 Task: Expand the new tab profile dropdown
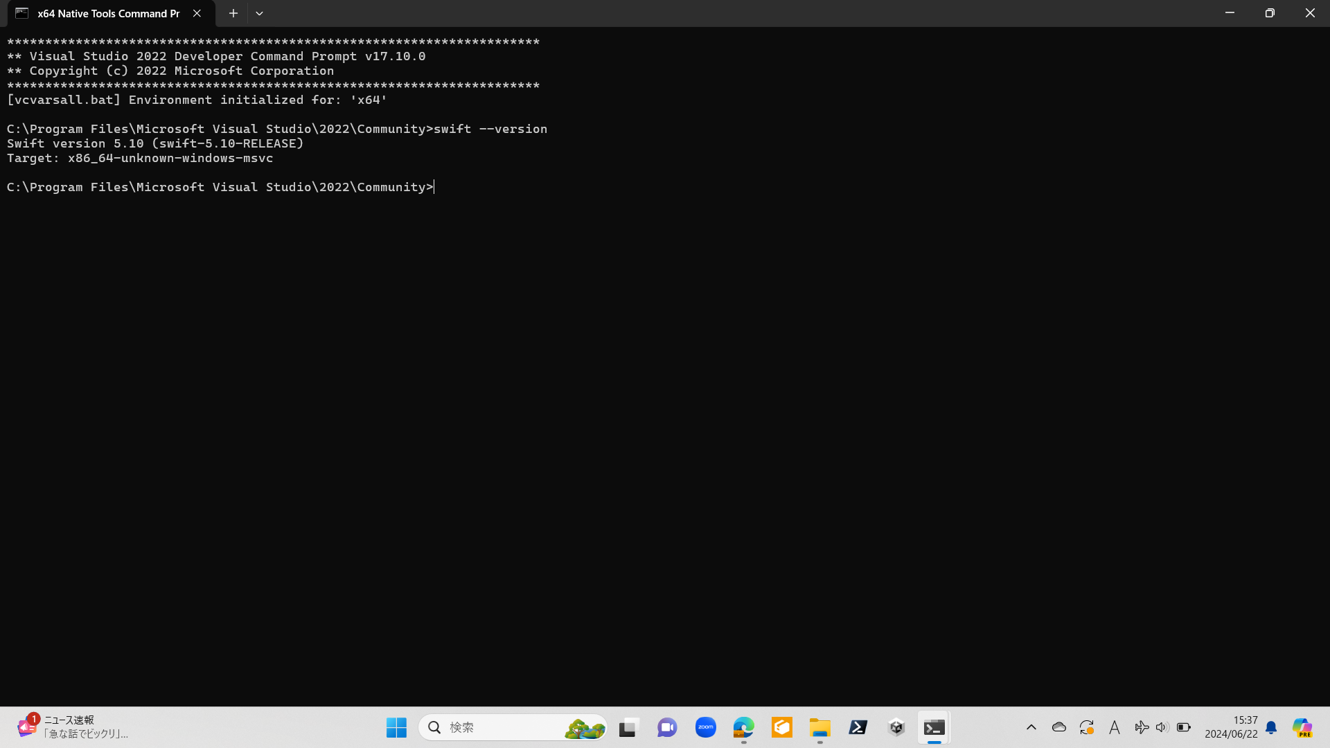pyautogui.click(x=259, y=13)
